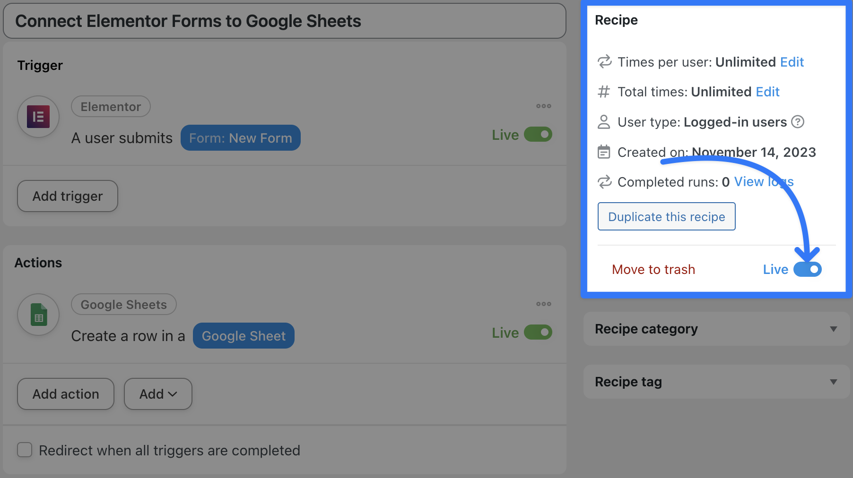Viewport: 853px width, 478px height.
Task: Click the Actions section heading
Action: point(38,263)
